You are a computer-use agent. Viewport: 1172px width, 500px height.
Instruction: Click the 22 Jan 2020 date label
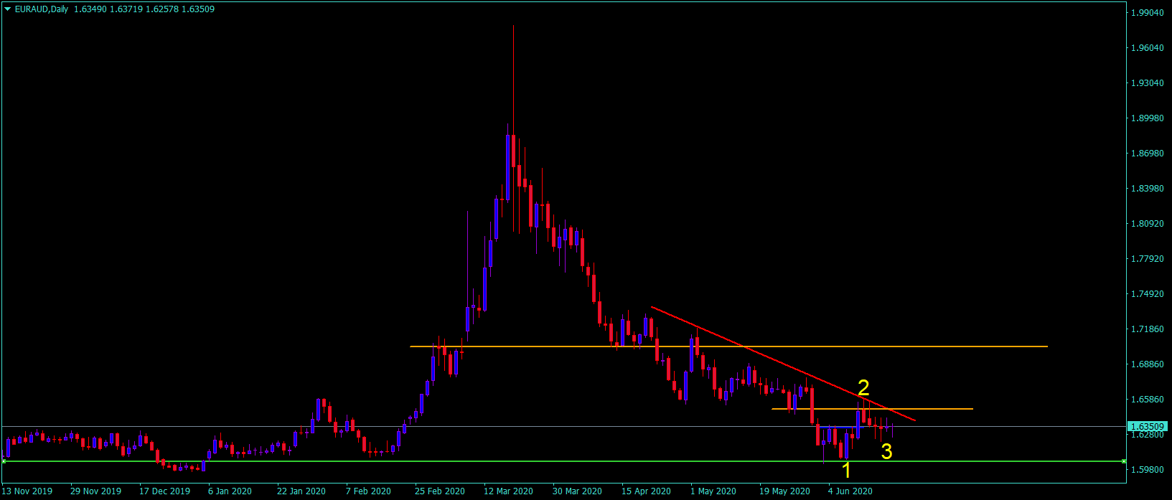point(301,491)
